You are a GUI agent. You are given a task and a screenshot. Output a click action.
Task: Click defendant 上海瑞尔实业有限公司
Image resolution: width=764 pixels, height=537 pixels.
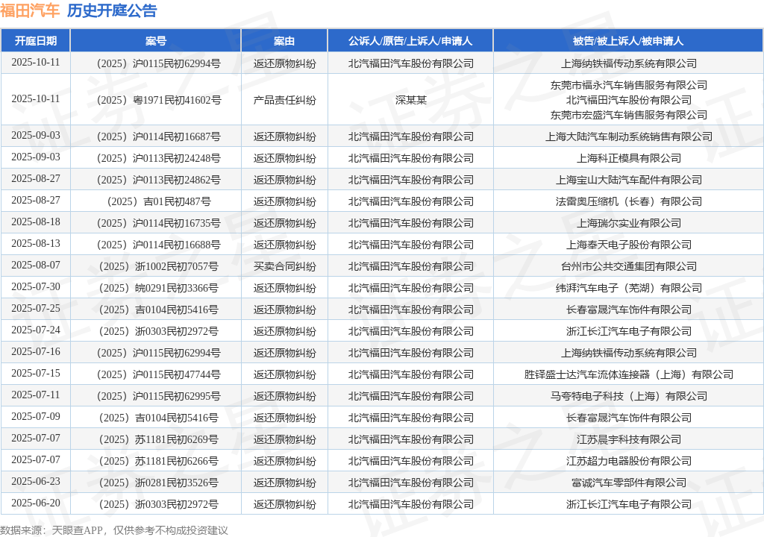628,223
